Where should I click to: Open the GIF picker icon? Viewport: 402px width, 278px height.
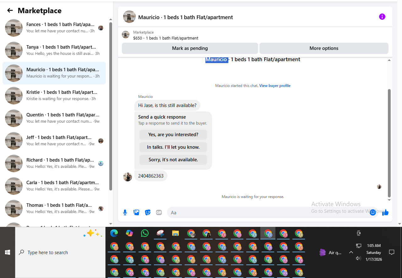pos(159,212)
